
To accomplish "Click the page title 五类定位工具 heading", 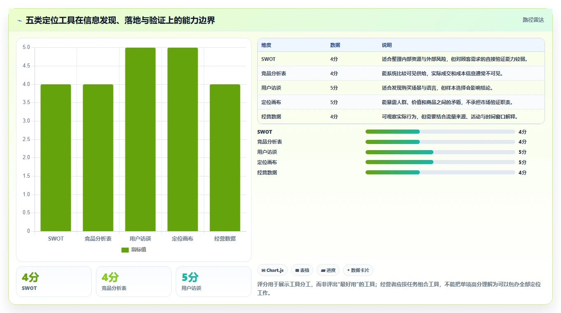I will pos(120,20).
